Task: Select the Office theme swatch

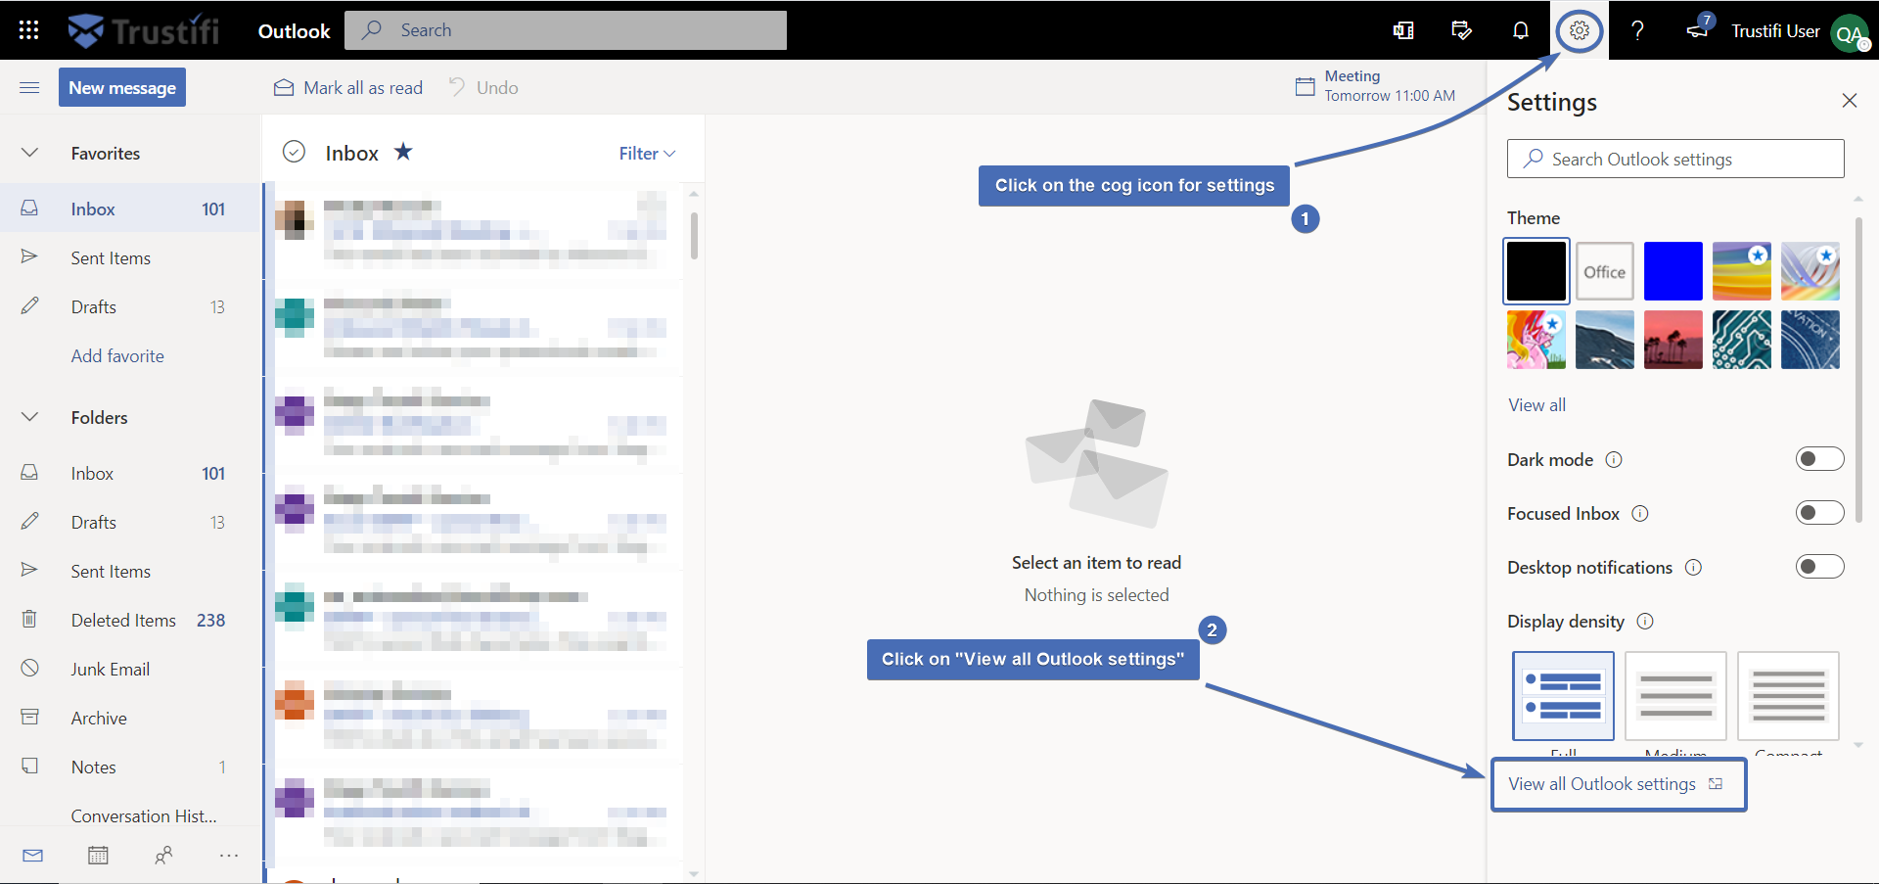Action: point(1605,271)
